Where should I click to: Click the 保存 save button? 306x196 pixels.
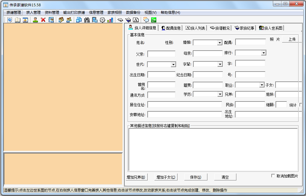(x=195, y=177)
